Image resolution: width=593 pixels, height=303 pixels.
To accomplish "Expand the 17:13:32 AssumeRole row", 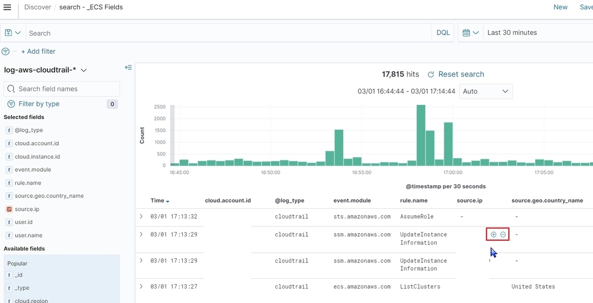I will (x=141, y=217).
